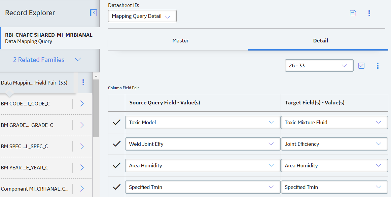Toggle select-all records checkbox icon

[361, 66]
